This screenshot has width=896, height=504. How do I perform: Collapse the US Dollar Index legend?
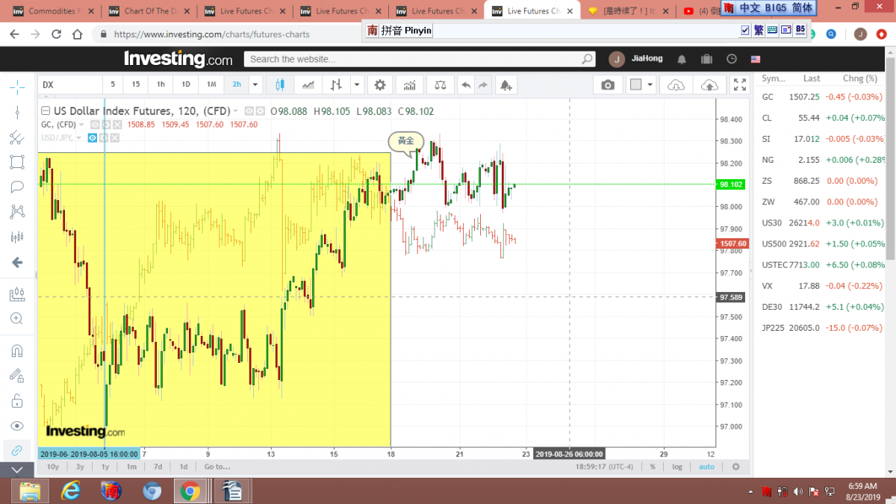[x=45, y=111]
